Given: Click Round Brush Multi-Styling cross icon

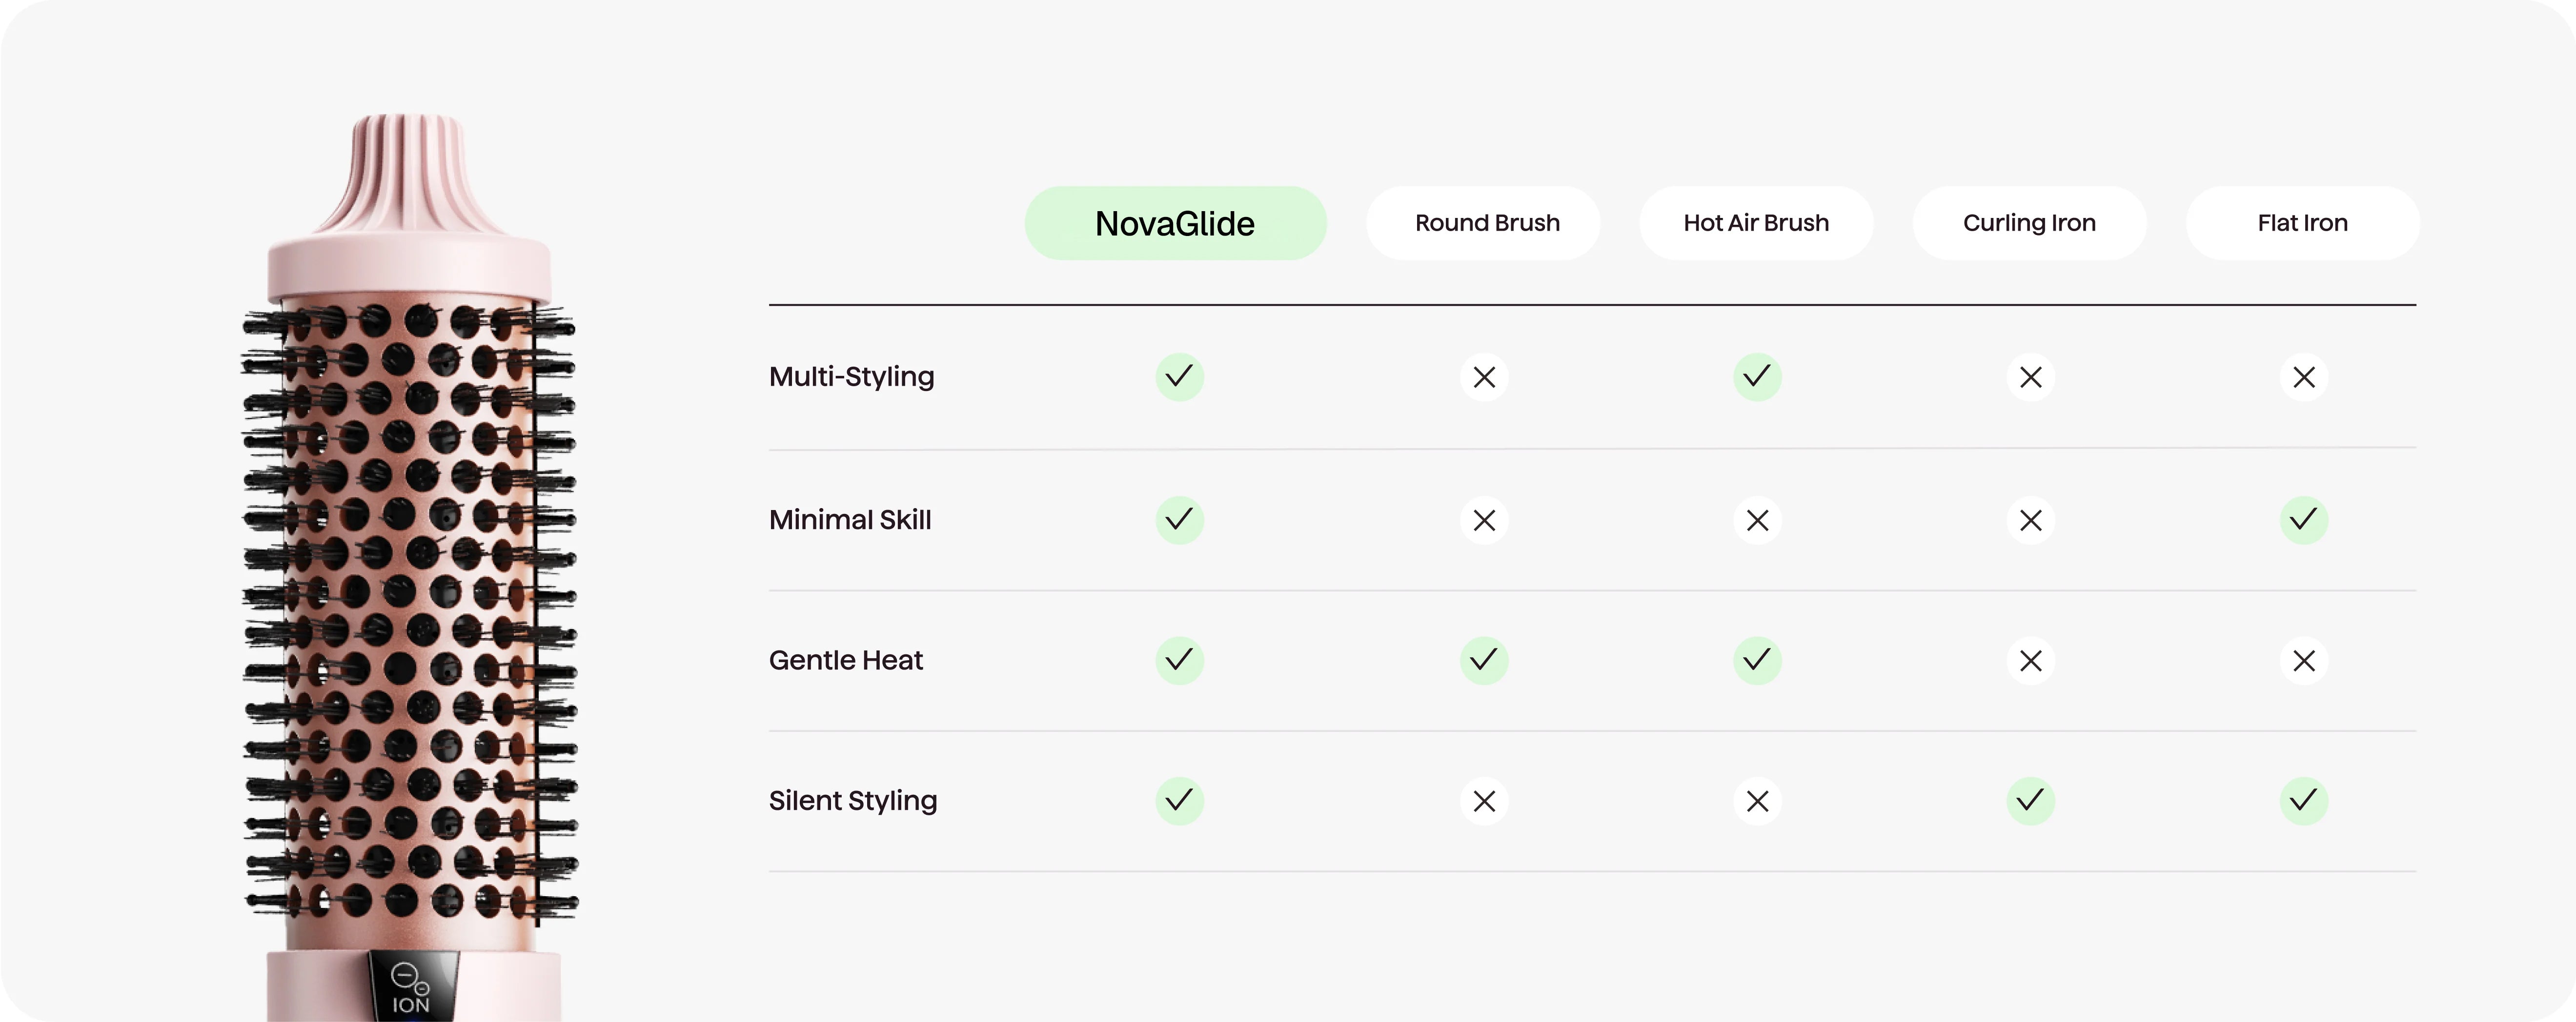Looking at the screenshot, I should pos(1484,376).
